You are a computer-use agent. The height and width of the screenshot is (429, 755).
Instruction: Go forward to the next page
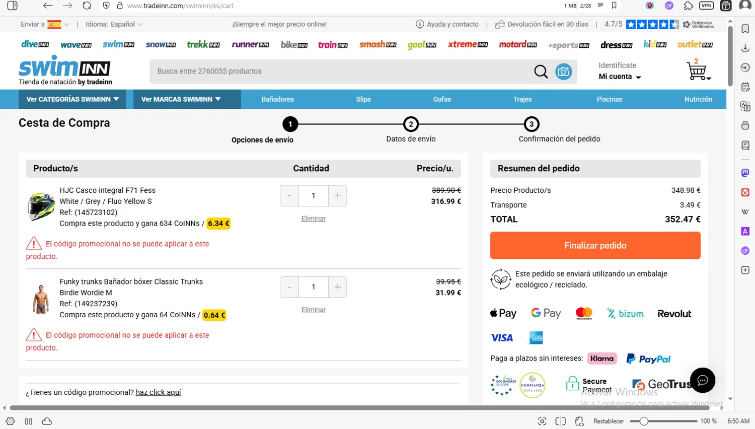[67, 6]
